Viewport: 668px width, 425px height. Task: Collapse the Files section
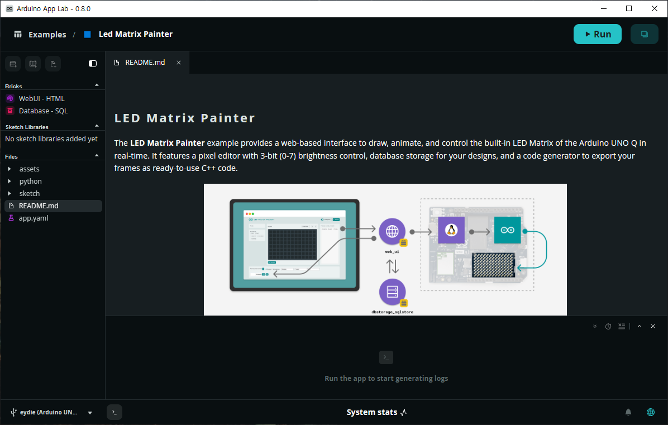coord(97,155)
